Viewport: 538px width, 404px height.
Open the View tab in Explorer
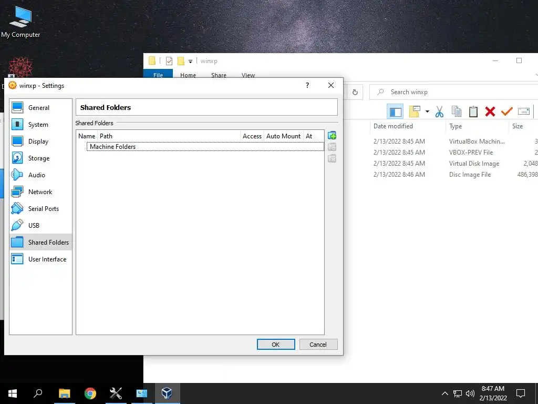tap(248, 75)
